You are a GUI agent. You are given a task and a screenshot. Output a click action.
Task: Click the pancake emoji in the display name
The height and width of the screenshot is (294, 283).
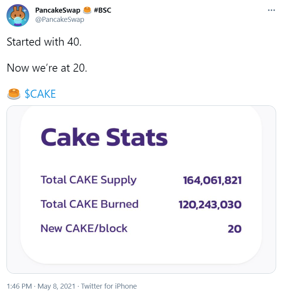pyautogui.click(x=87, y=10)
